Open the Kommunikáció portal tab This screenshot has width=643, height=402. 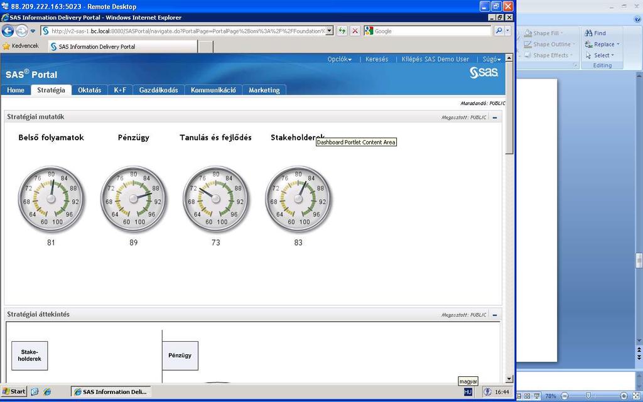pyautogui.click(x=213, y=90)
